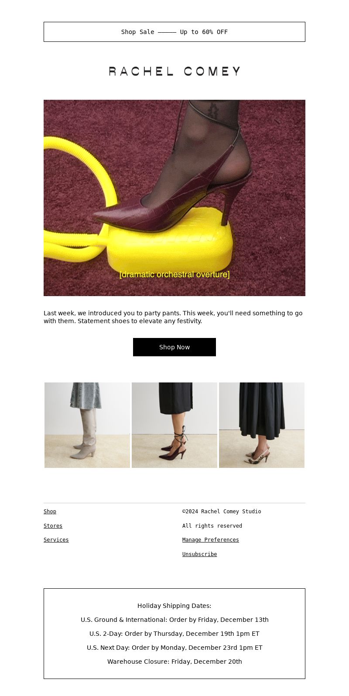Click the U.S. Next Day shipping line
The width and height of the screenshot is (349, 696).
[x=174, y=648]
